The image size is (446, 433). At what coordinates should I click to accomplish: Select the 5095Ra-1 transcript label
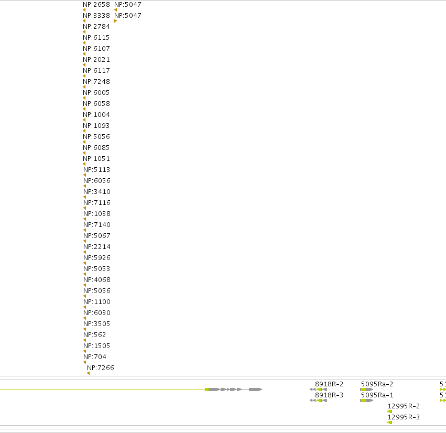click(x=377, y=395)
